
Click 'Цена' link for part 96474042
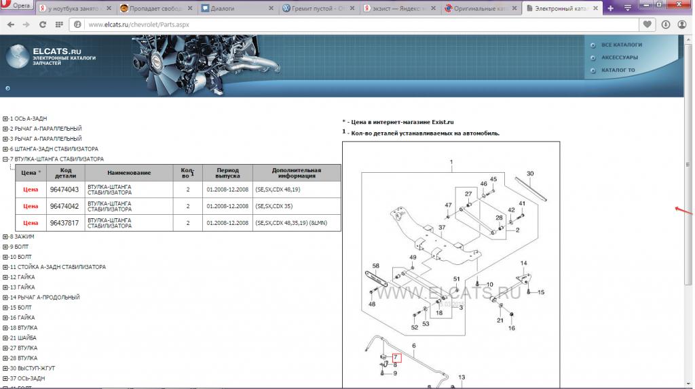(x=31, y=206)
